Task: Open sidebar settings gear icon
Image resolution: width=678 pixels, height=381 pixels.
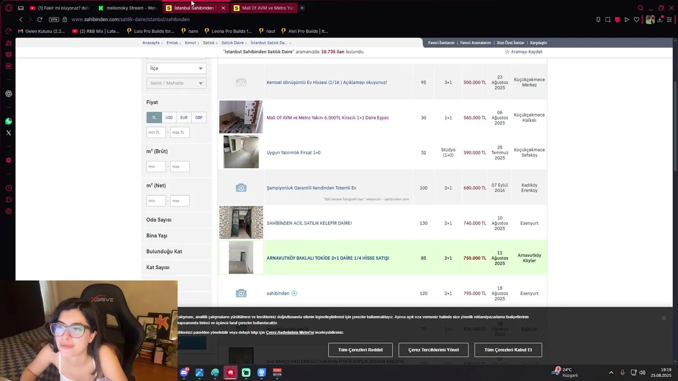Action: (8, 211)
